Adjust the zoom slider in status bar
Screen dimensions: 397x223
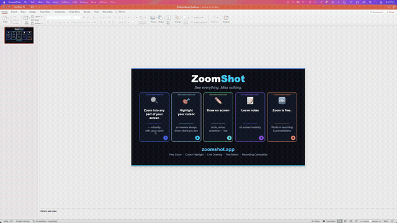pos(370,221)
